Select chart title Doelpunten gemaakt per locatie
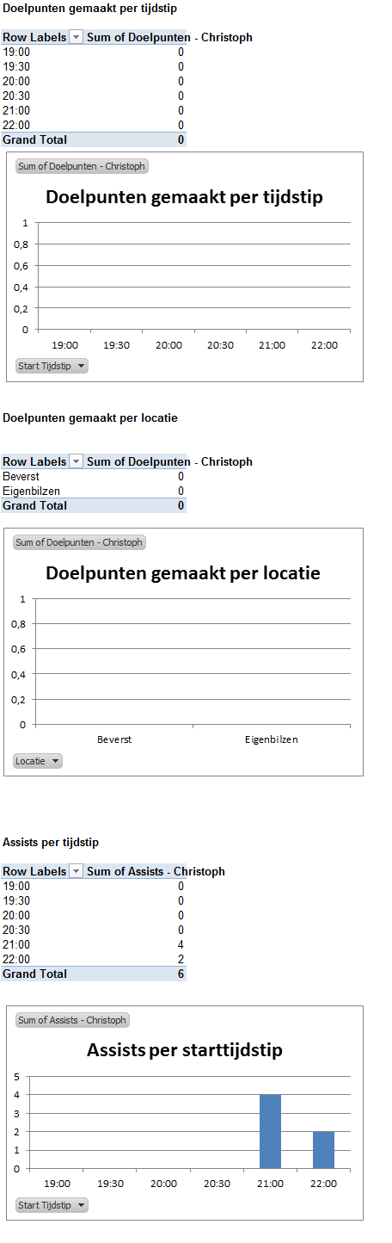392x1243 pixels. [182, 572]
